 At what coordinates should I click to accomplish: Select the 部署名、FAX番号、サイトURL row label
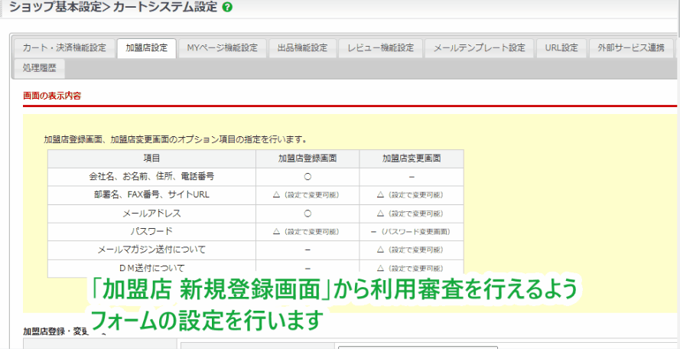coord(151,194)
